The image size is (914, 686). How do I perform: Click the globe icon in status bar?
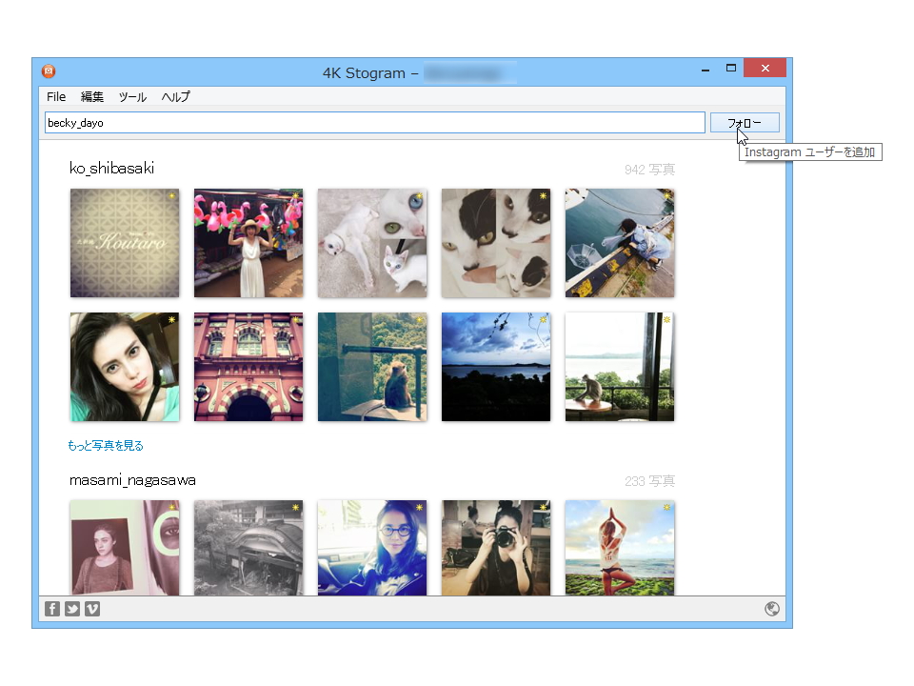772,609
